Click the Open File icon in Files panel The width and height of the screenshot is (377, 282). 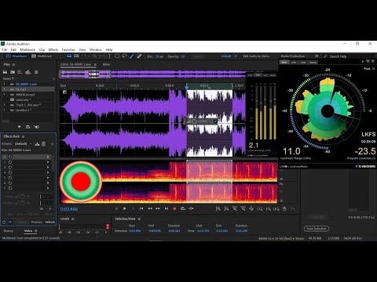click(5, 72)
